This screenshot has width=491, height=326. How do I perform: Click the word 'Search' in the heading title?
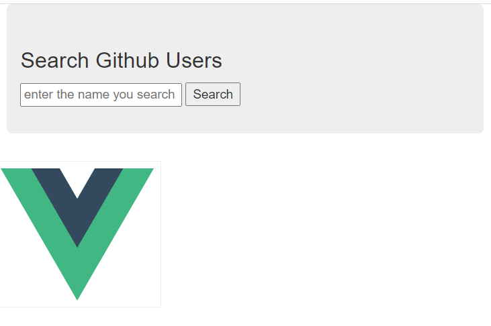pos(55,60)
